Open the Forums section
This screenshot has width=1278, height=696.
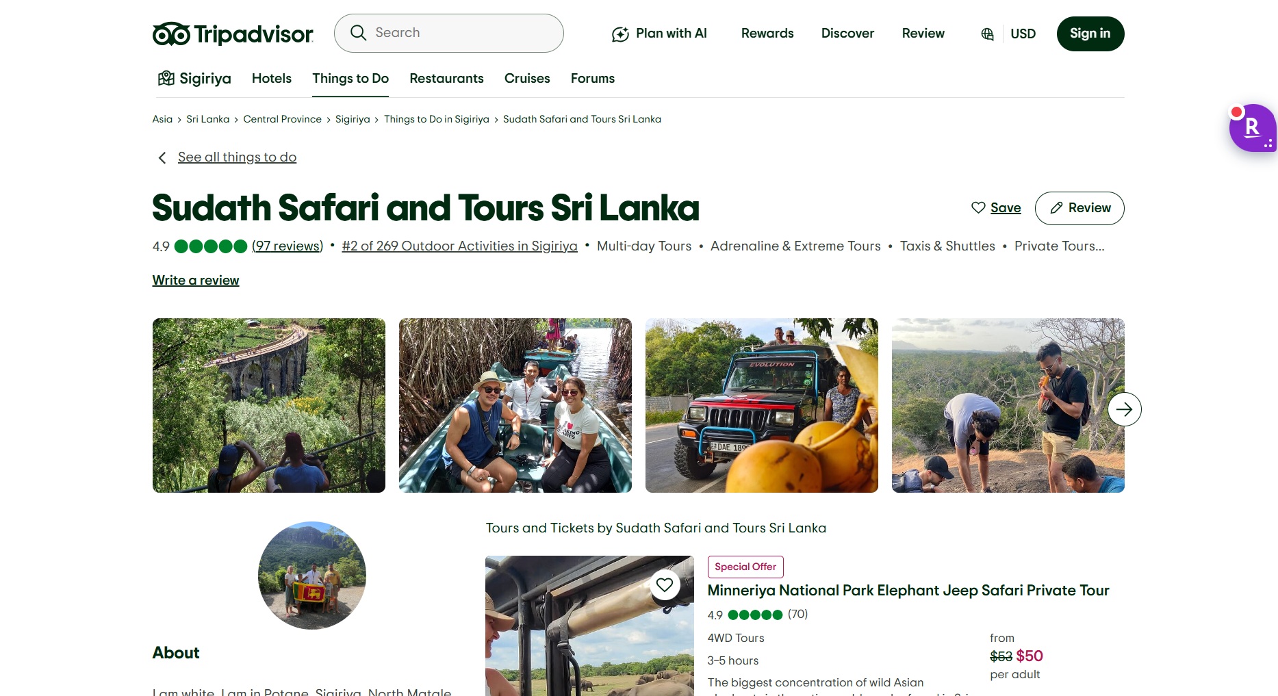[x=592, y=78]
